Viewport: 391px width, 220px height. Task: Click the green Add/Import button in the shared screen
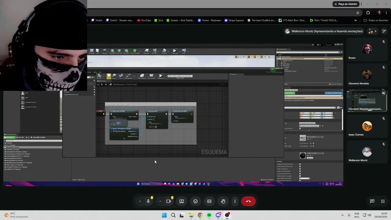click(x=10, y=137)
